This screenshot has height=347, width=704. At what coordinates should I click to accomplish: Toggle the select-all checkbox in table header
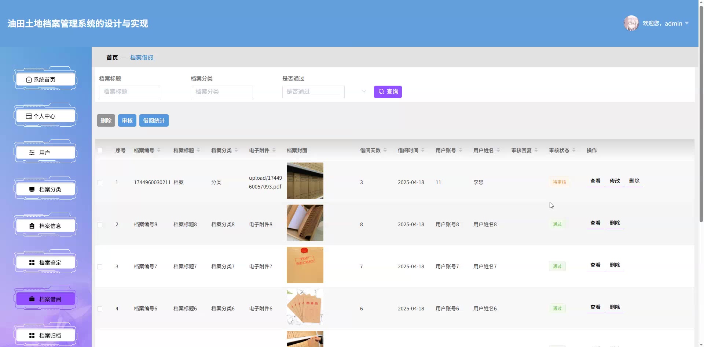(100, 150)
